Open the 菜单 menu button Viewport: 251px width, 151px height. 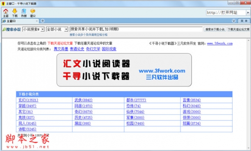[x=244, y=21]
